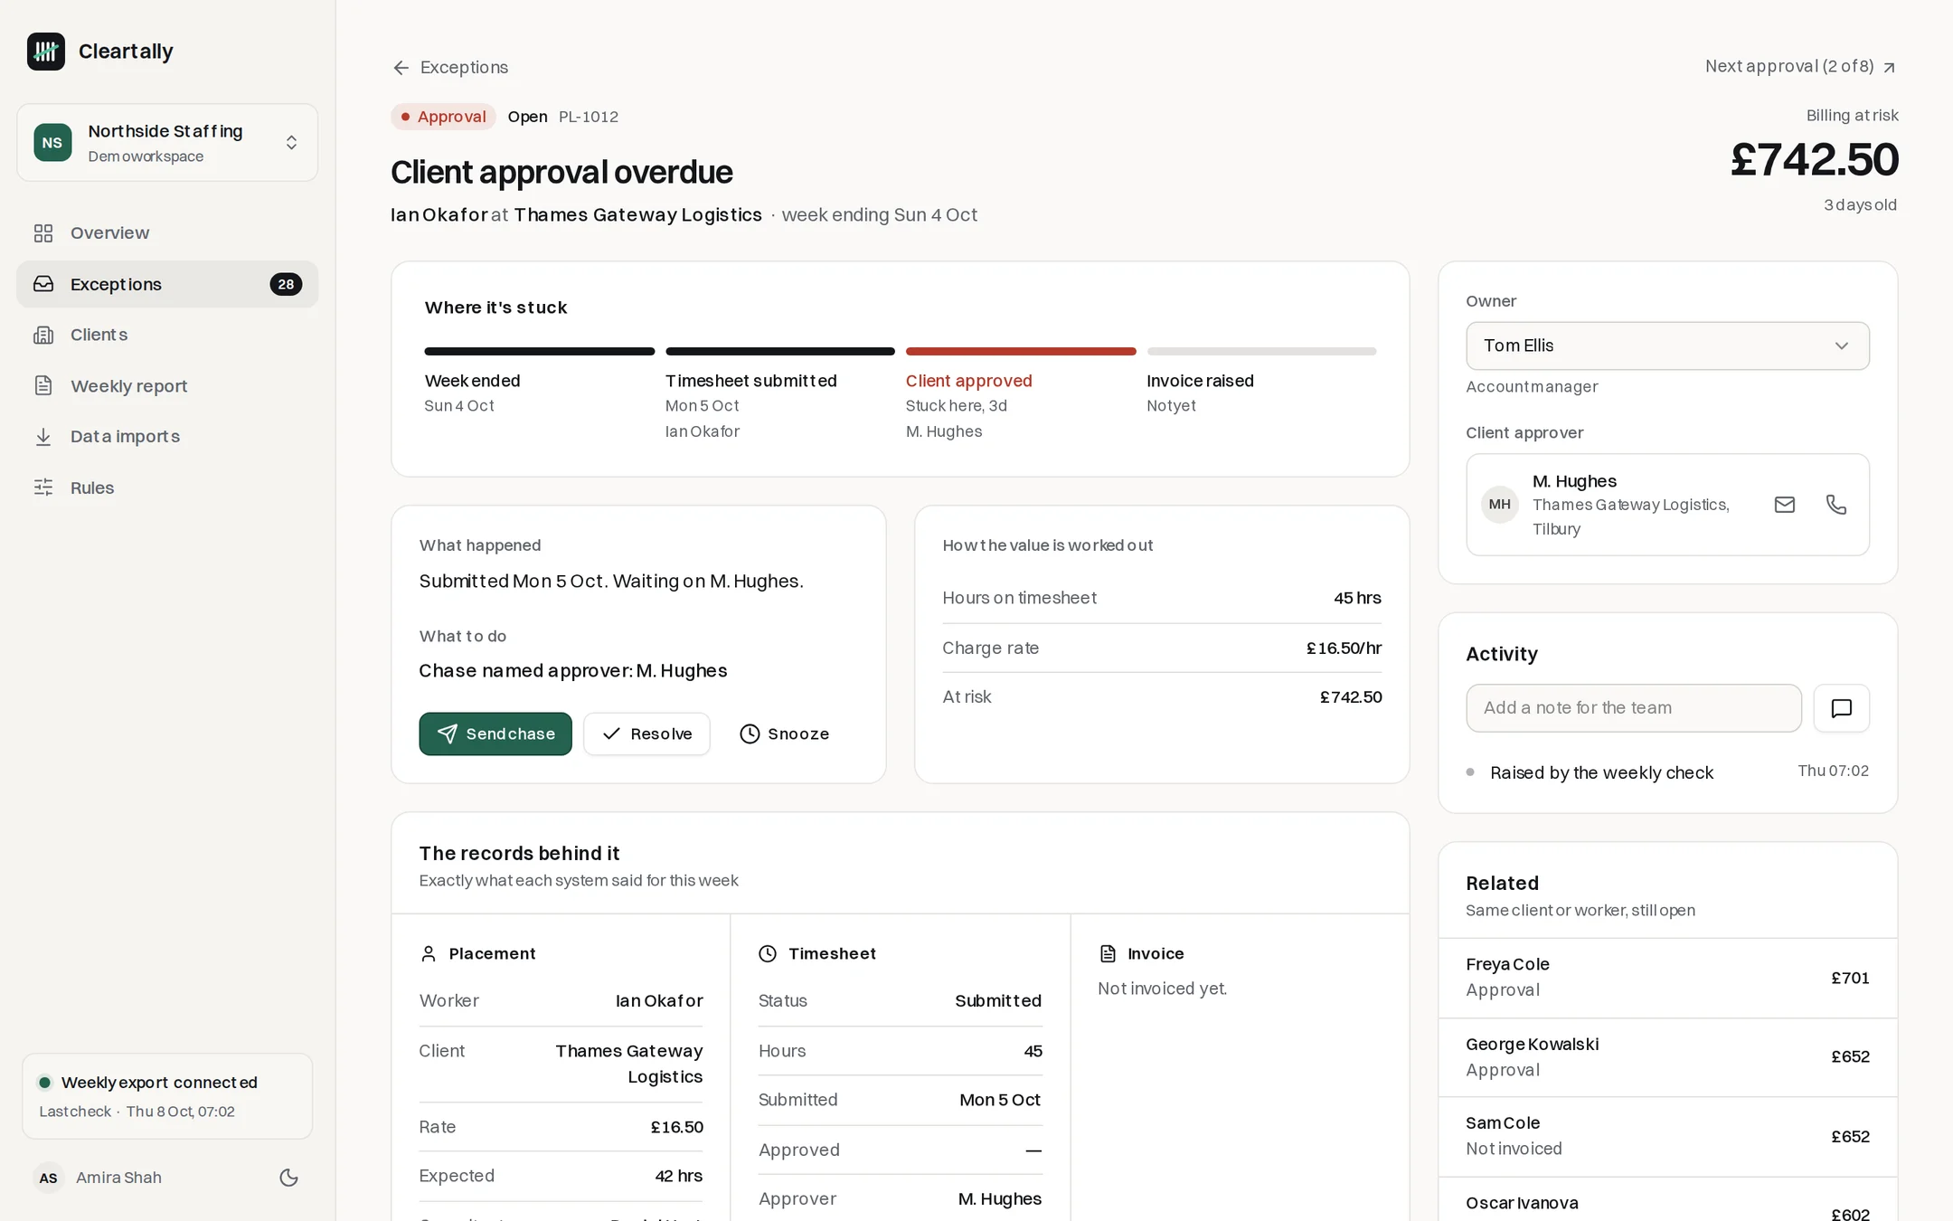
Task: Click the NS workspace avatar
Action: click(52, 143)
